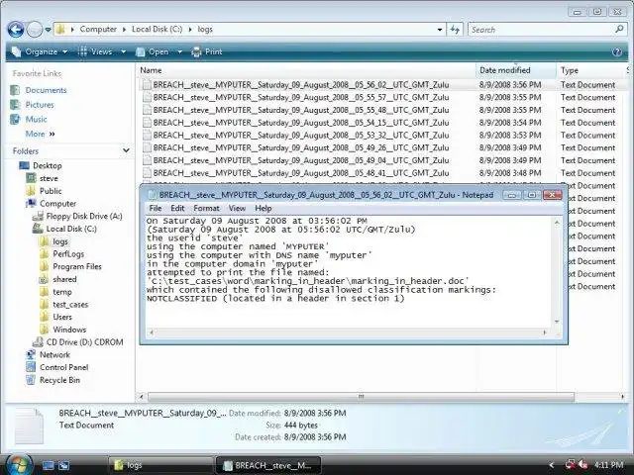Click logs taskbar button
Screen dimensions: 634x475
(x=160, y=465)
